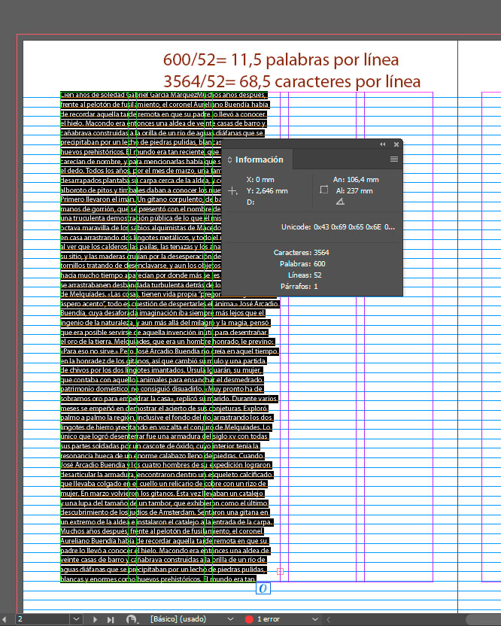Viewport: 501px width, 626px height.
Task: Open the page number dropdown list
Action: click(76, 619)
